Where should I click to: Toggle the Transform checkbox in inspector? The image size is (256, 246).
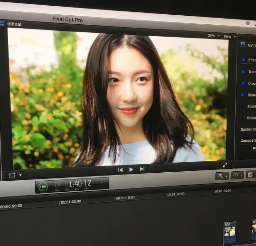click(244, 71)
